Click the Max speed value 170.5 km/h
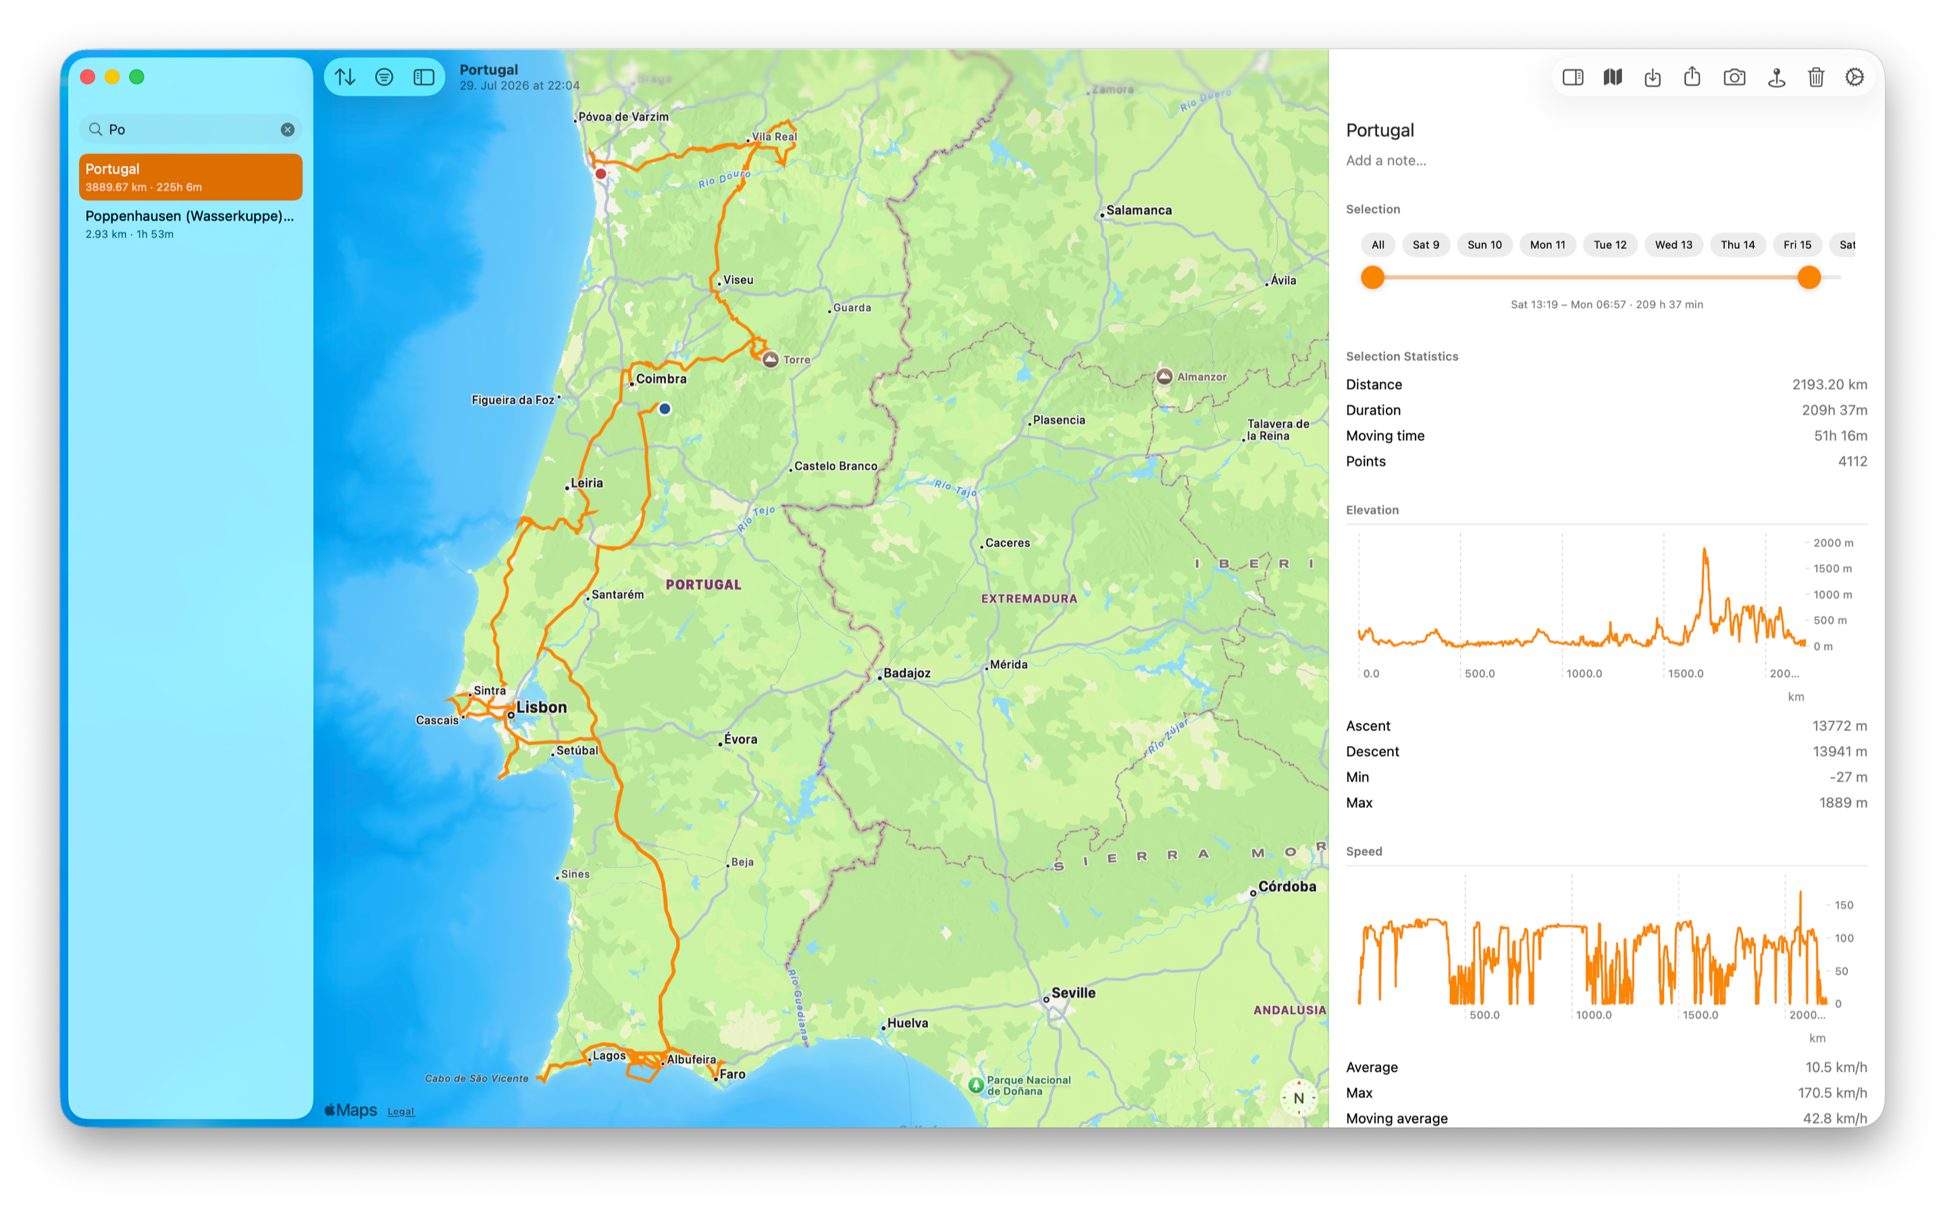Image resolution: width=1945 pixels, height=1215 pixels. point(1832,1093)
